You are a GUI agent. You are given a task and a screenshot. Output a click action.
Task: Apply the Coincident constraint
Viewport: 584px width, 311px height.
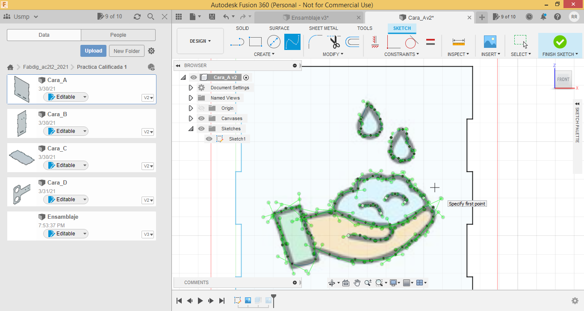pos(393,42)
